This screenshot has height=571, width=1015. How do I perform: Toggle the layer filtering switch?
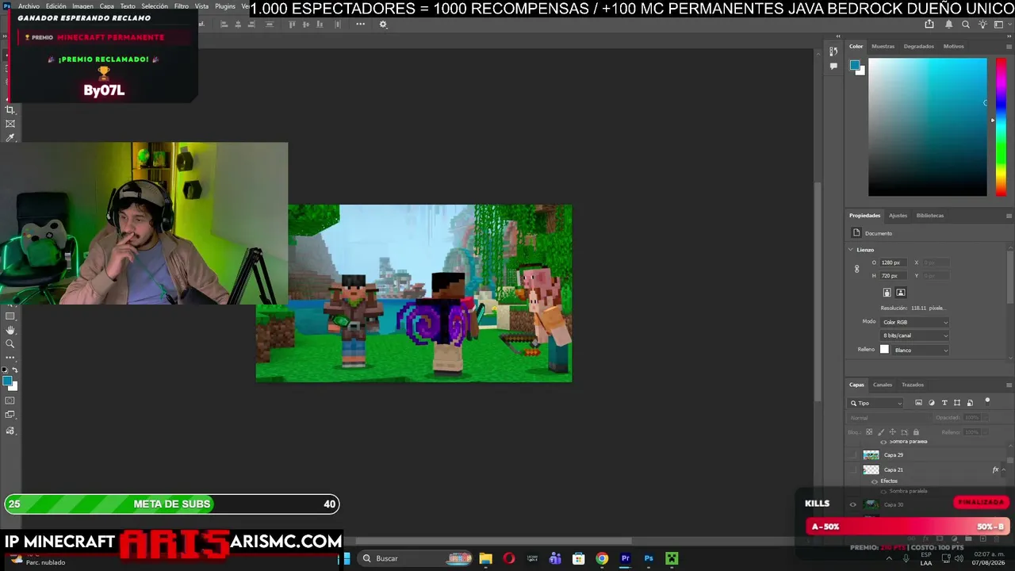point(987,401)
